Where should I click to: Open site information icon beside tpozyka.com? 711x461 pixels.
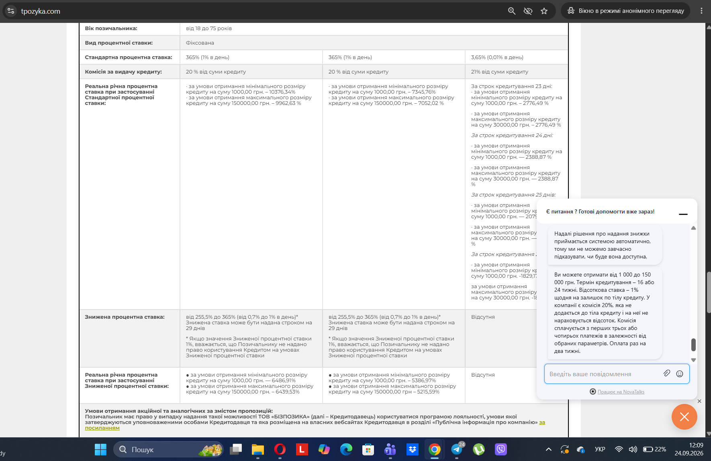pos(11,11)
